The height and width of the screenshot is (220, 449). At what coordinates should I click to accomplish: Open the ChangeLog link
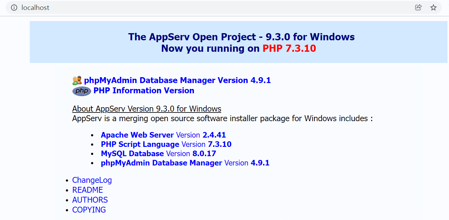(x=92, y=180)
